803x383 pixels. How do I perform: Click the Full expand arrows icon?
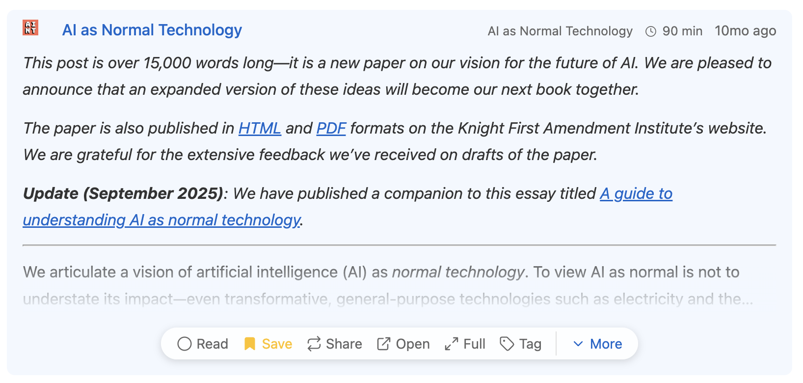pyautogui.click(x=451, y=344)
